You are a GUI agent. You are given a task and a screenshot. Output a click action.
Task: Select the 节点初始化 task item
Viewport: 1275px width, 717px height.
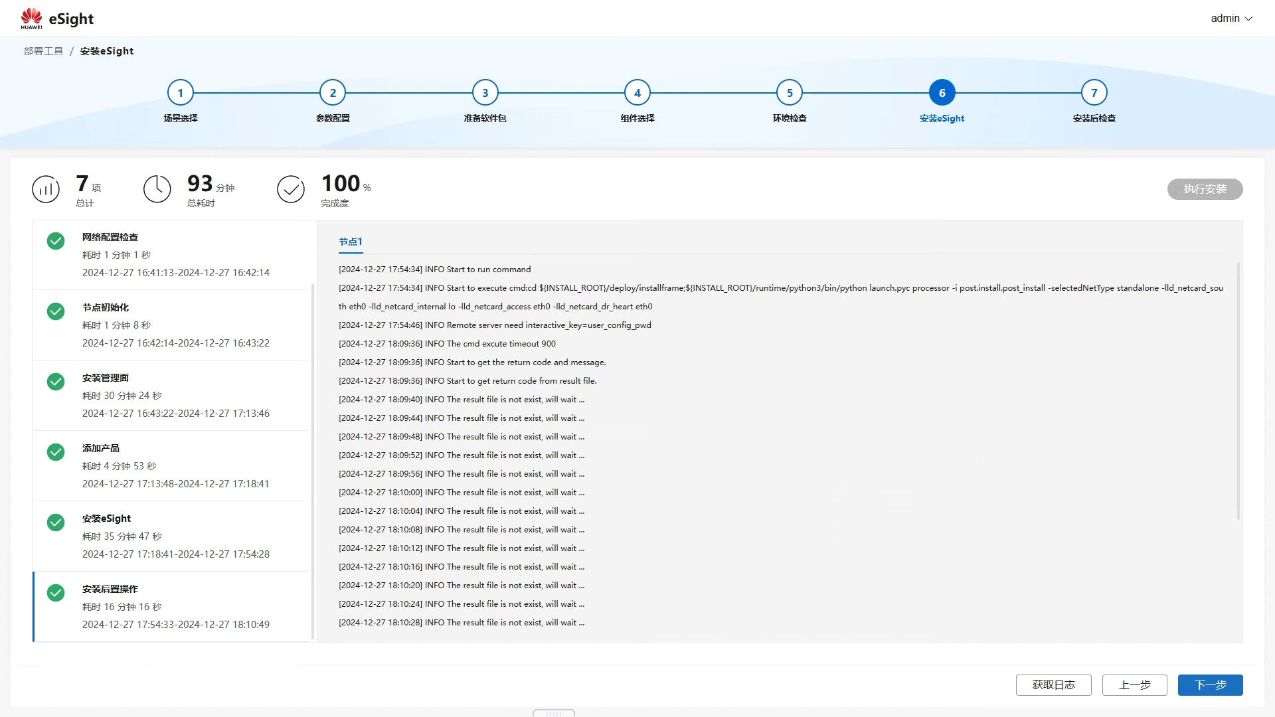point(173,325)
